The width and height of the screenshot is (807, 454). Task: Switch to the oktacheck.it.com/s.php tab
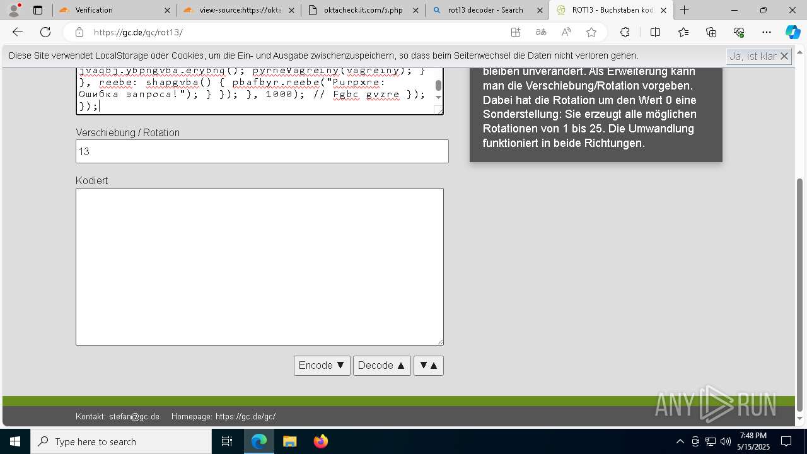pyautogui.click(x=363, y=10)
